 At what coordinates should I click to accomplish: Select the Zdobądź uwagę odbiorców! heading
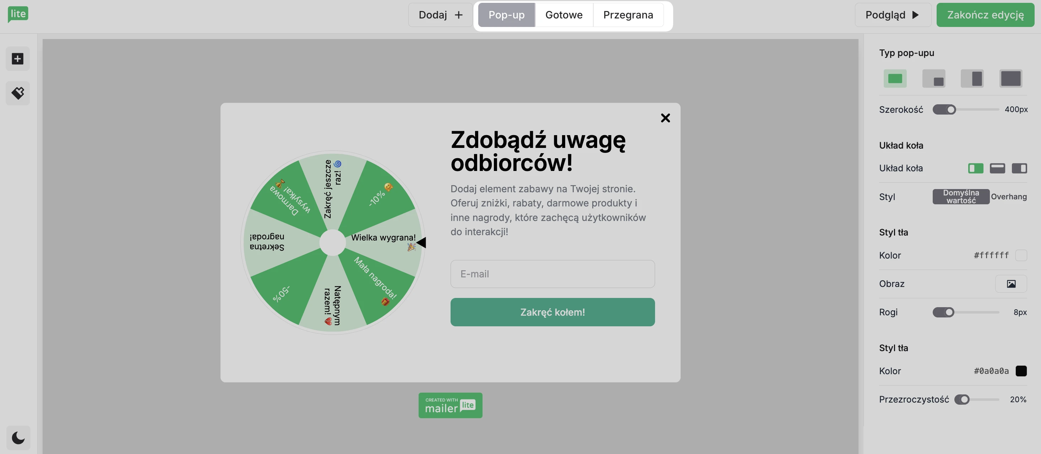[x=538, y=151]
